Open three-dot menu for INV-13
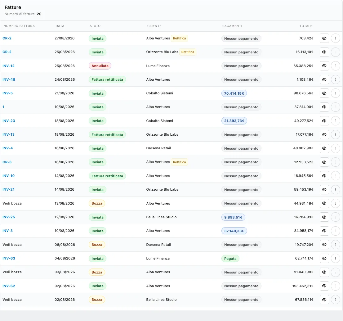Viewport: 343px width, 321px height. pyautogui.click(x=336, y=134)
